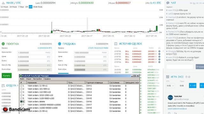
Task: Click the Yobit.Net round avatar
Action: pyautogui.click(x=170, y=98)
